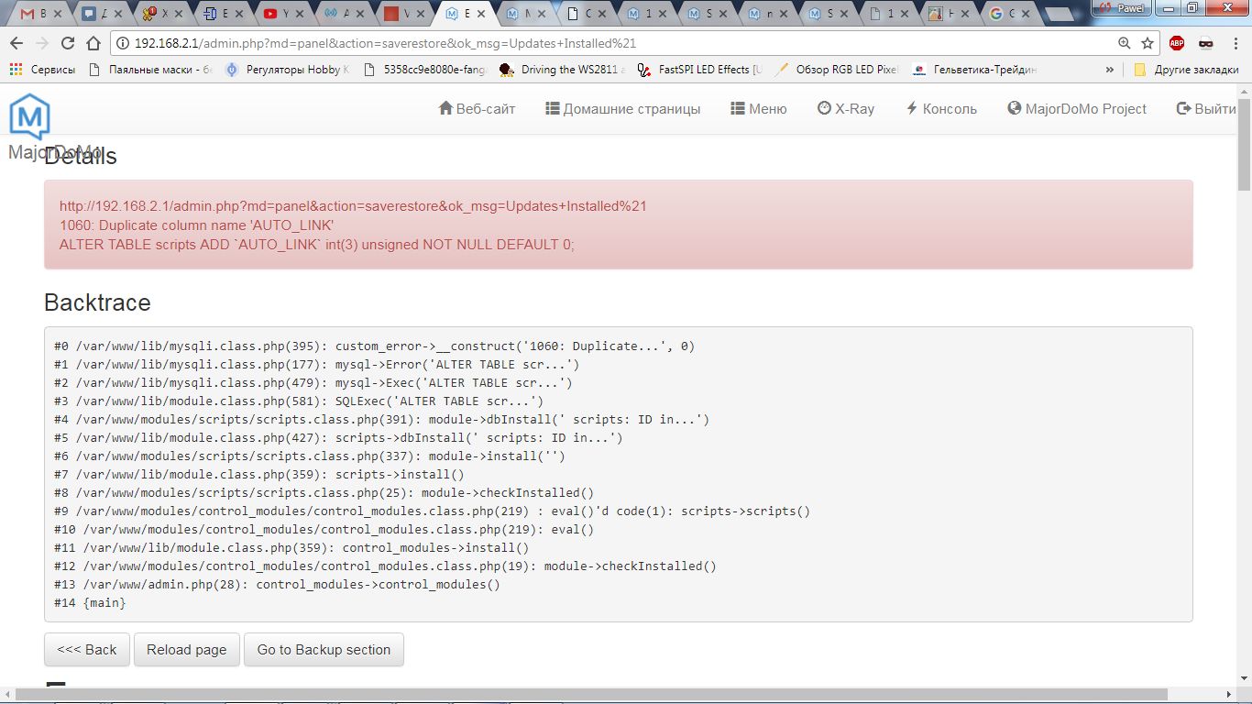This screenshot has width=1252, height=704.
Task: Open the Гельветика-Трейдин bookmark
Action: (974, 69)
